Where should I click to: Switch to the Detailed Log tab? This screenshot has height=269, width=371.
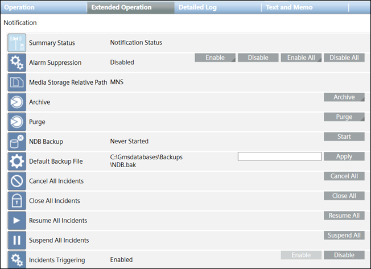[x=197, y=7]
